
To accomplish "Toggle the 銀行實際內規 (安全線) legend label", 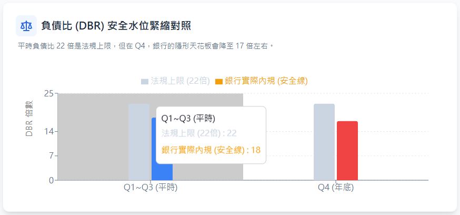I will point(266,81).
